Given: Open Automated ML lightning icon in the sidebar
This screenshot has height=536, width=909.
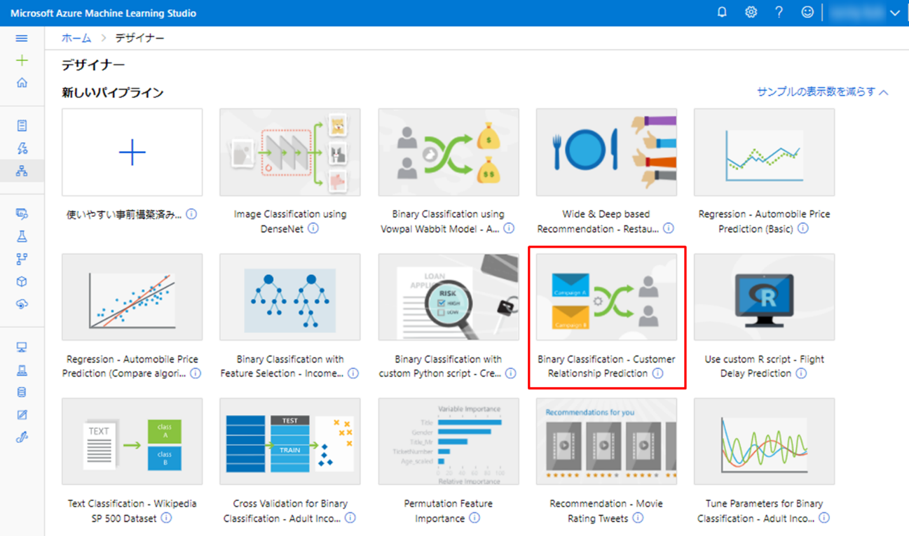Looking at the screenshot, I should 22,148.
